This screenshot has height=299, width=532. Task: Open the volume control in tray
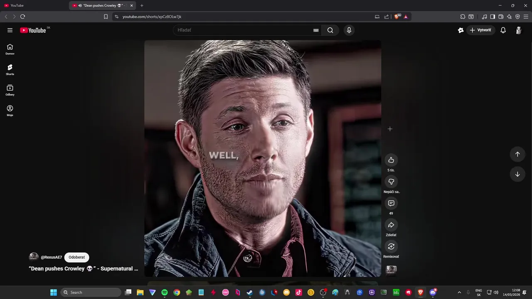pyautogui.click(x=496, y=292)
